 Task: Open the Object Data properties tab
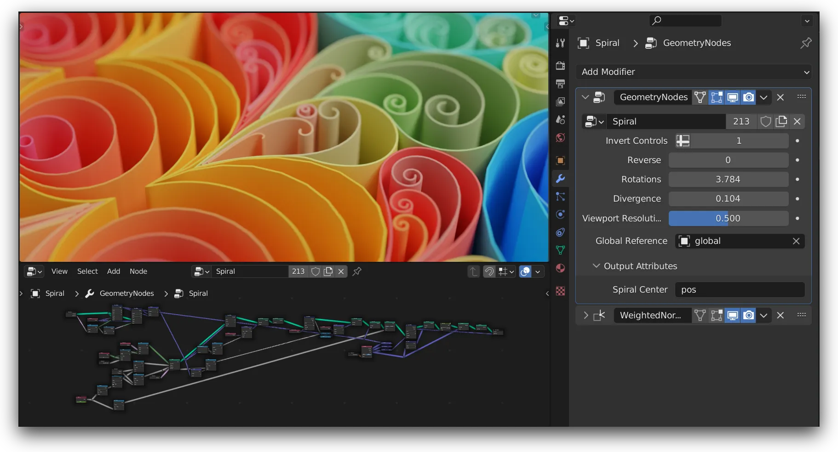[x=560, y=250]
